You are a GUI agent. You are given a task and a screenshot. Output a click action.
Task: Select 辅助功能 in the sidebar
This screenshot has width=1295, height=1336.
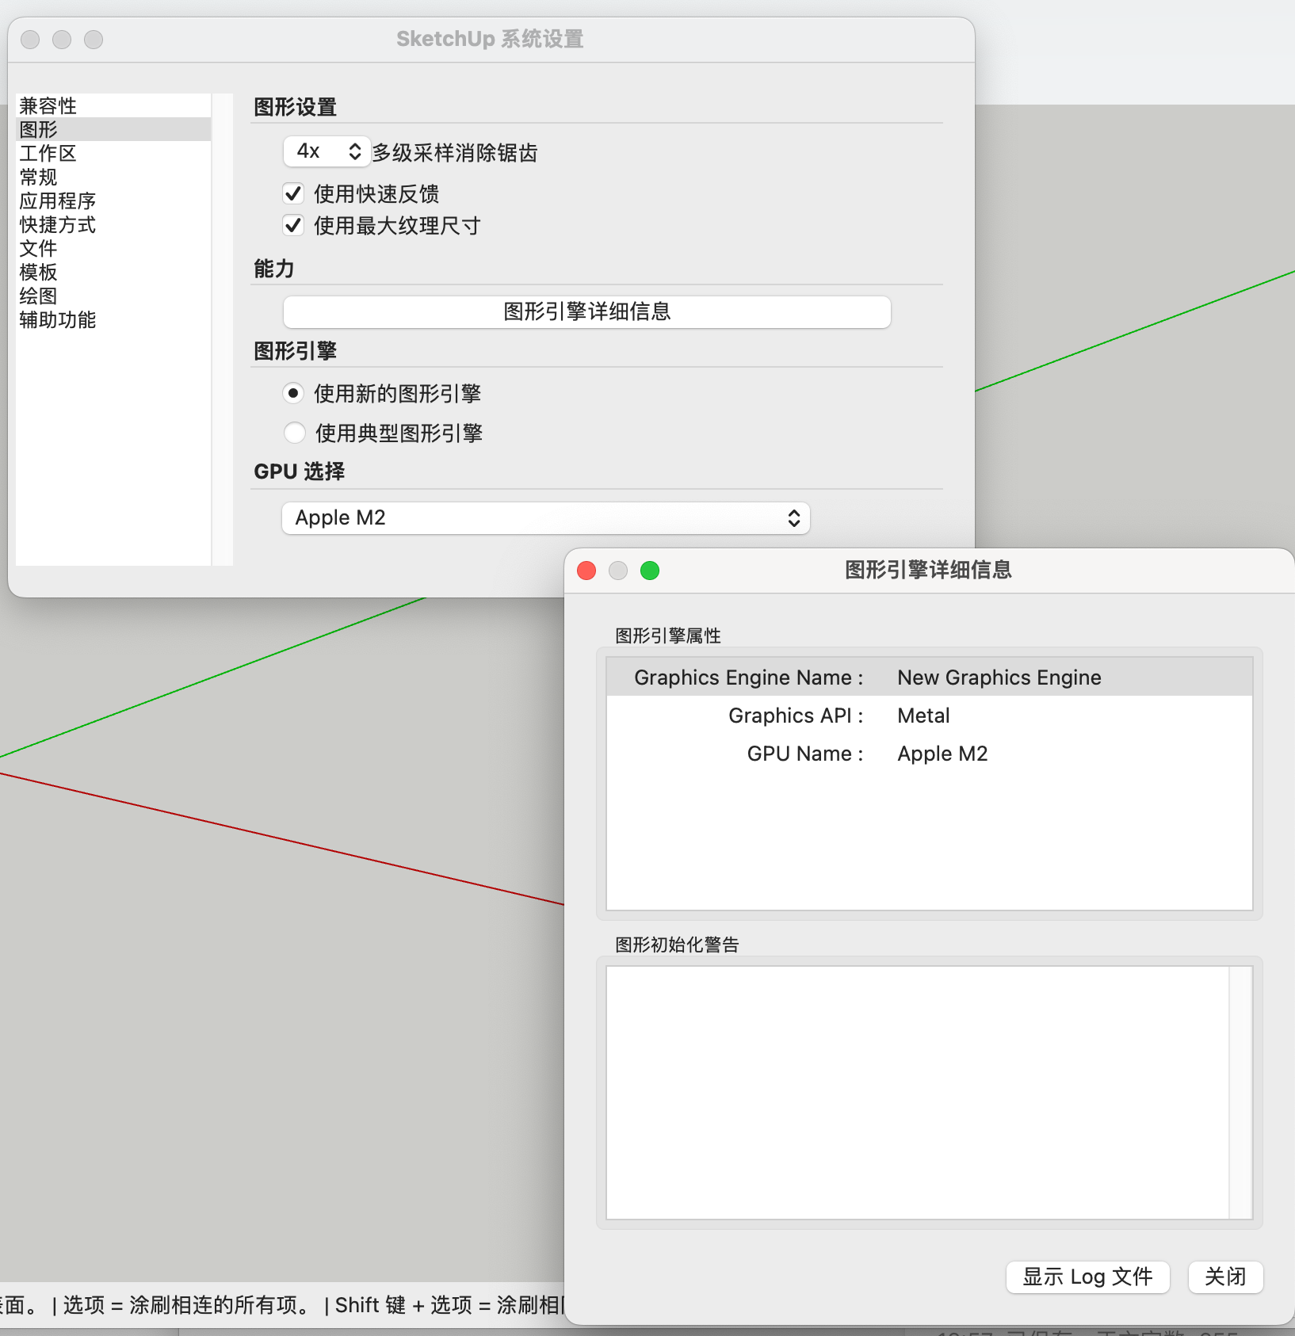click(58, 320)
